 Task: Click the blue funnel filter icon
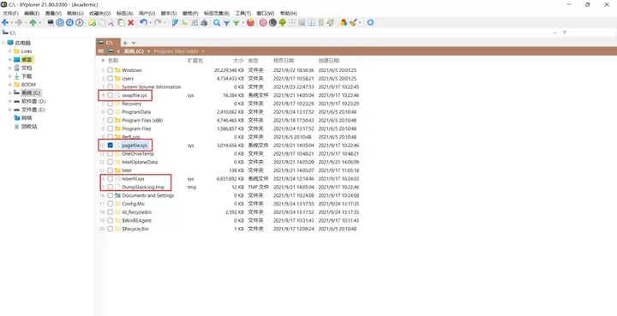pyautogui.click(x=226, y=23)
